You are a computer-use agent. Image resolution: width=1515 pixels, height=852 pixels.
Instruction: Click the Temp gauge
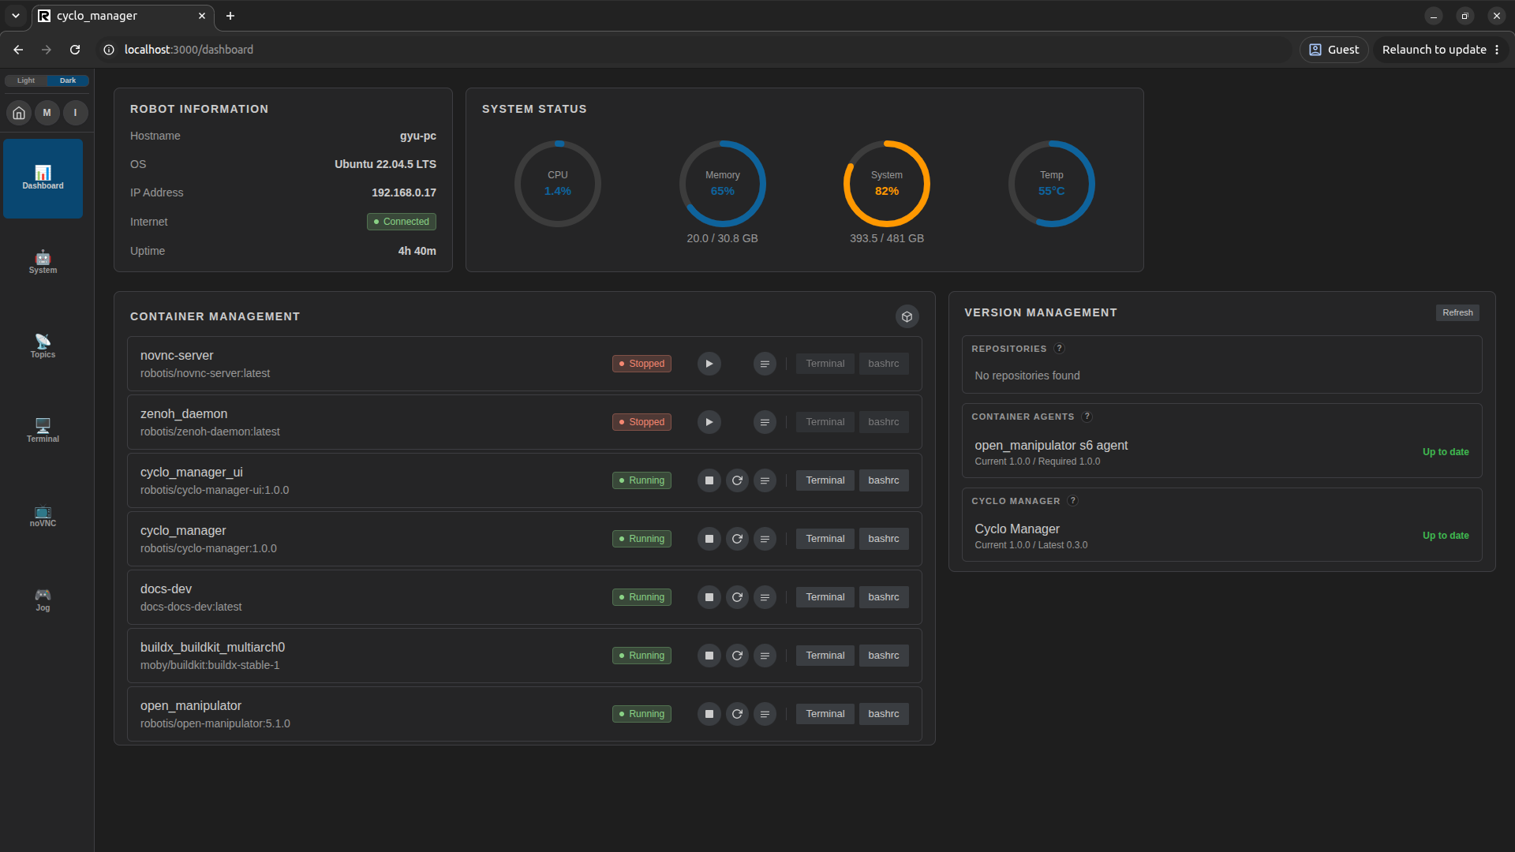click(x=1052, y=184)
